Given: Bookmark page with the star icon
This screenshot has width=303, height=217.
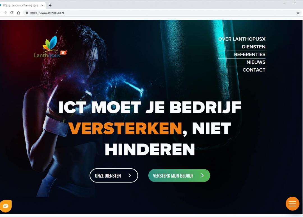Looking at the screenshot, I should tap(298, 13).
